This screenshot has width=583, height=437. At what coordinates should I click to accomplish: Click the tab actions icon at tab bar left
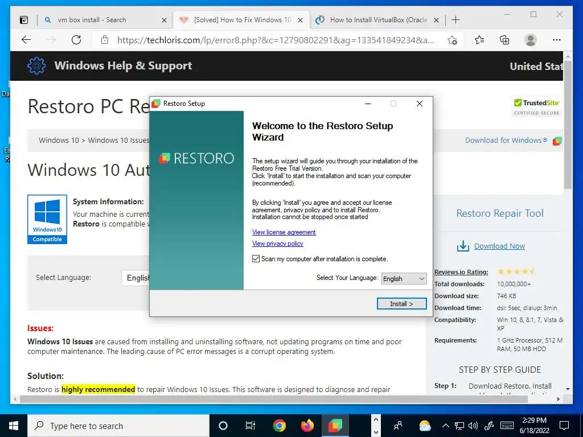click(24, 20)
